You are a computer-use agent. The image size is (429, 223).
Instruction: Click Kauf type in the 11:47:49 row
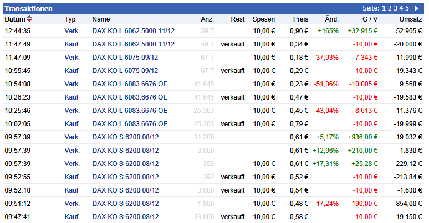pos(71,44)
